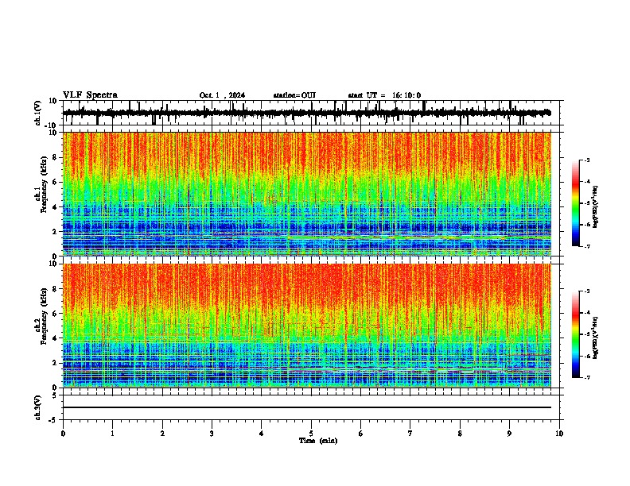Image resolution: width=630 pixels, height=486 pixels.
Task: Click time axis tick label "1"
Action: pyautogui.click(x=112, y=434)
